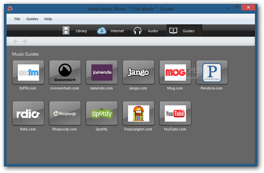Click the Spotify text label
264x173 pixels.
click(101, 129)
